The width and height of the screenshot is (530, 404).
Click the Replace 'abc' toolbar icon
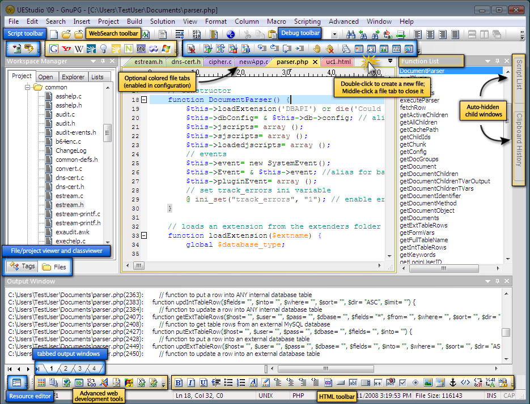[x=388, y=34]
